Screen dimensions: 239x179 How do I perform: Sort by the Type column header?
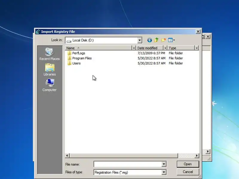click(181, 48)
